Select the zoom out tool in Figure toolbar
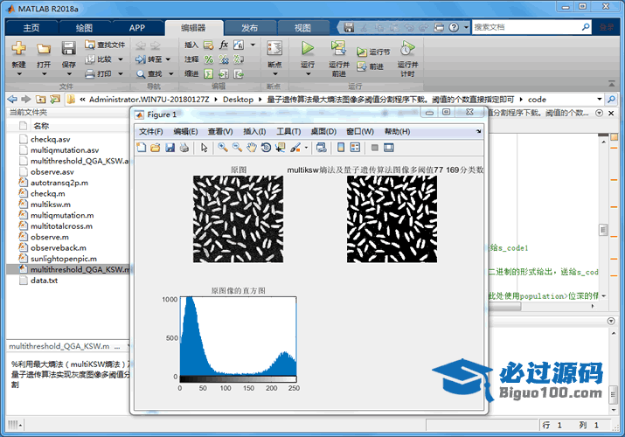 pyautogui.click(x=237, y=148)
